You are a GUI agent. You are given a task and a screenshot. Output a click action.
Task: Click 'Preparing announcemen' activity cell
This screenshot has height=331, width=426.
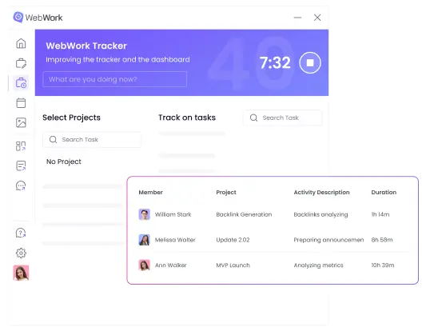click(x=328, y=240)
